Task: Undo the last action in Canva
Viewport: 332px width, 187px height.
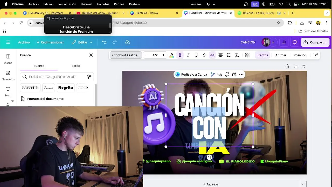Action: pos(104,42)
